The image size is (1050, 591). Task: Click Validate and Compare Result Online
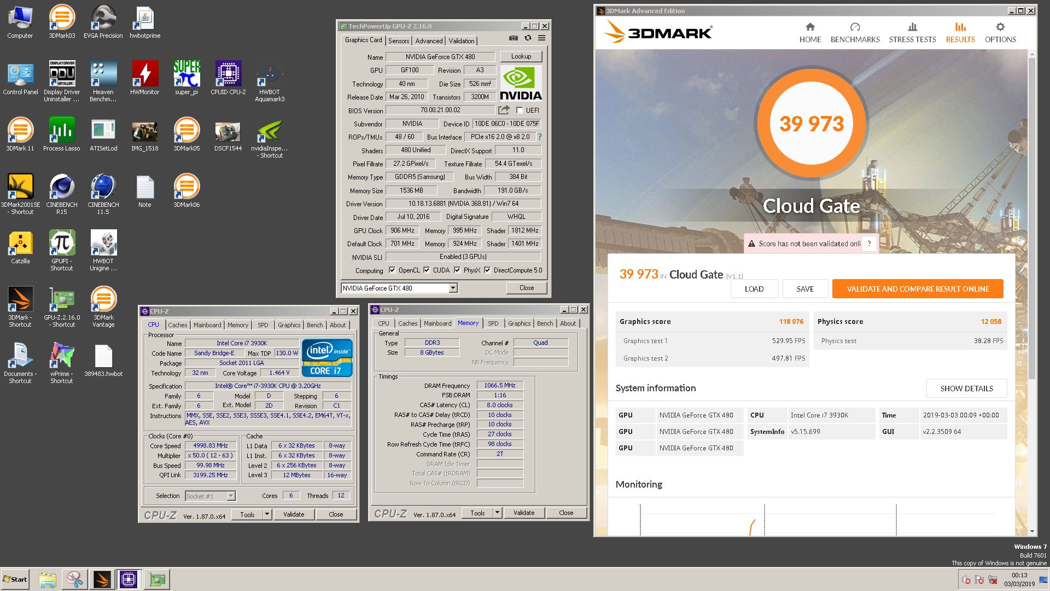(918, 289)
